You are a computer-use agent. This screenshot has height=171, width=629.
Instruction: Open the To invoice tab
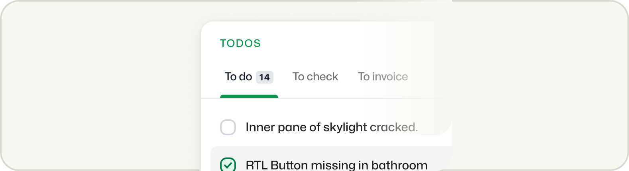point(383,76)
